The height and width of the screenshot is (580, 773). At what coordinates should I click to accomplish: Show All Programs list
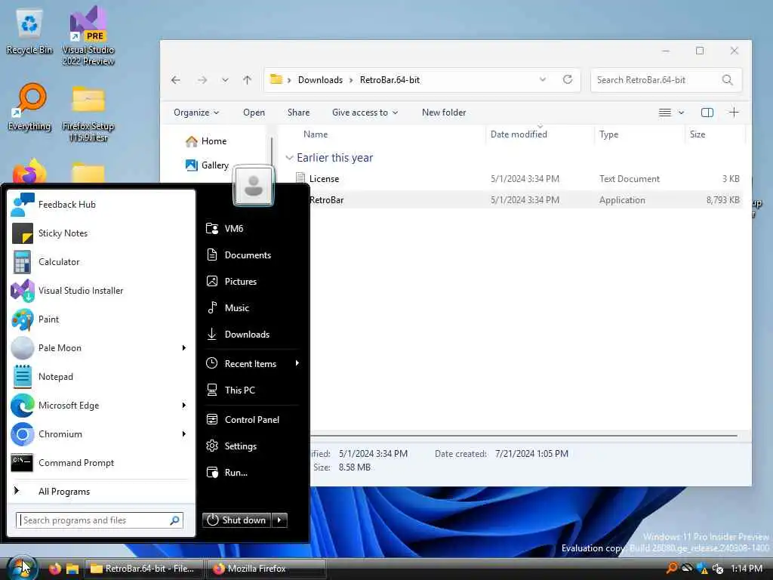click(x=101, y=491)
